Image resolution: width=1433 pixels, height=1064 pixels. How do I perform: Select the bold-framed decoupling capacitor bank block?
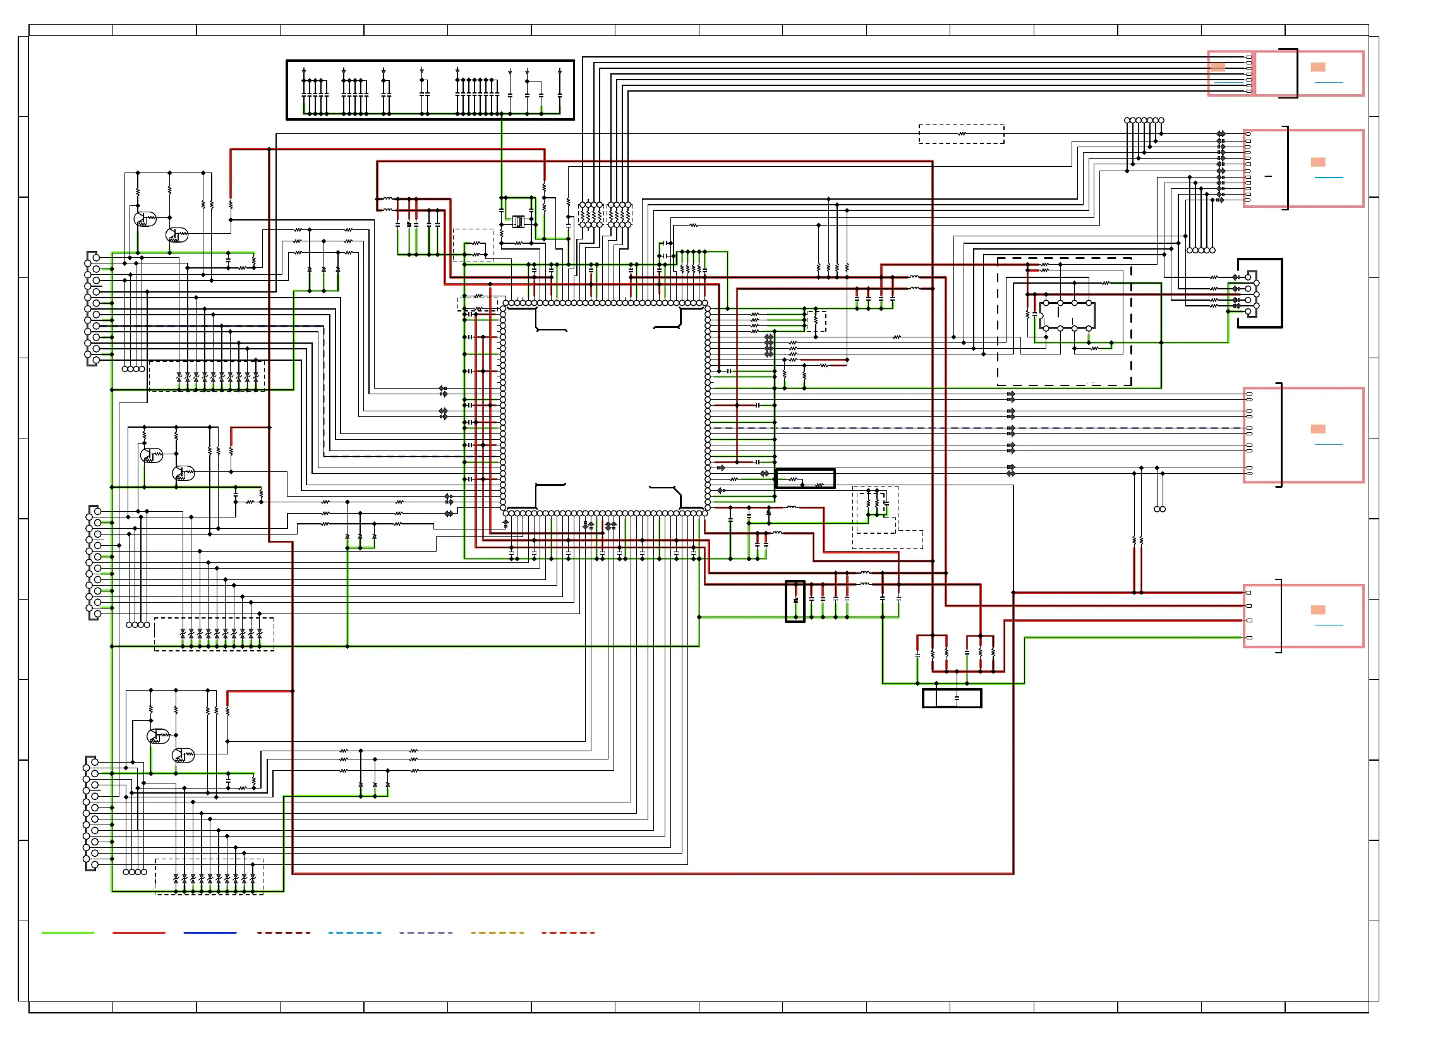click(430, 90)
